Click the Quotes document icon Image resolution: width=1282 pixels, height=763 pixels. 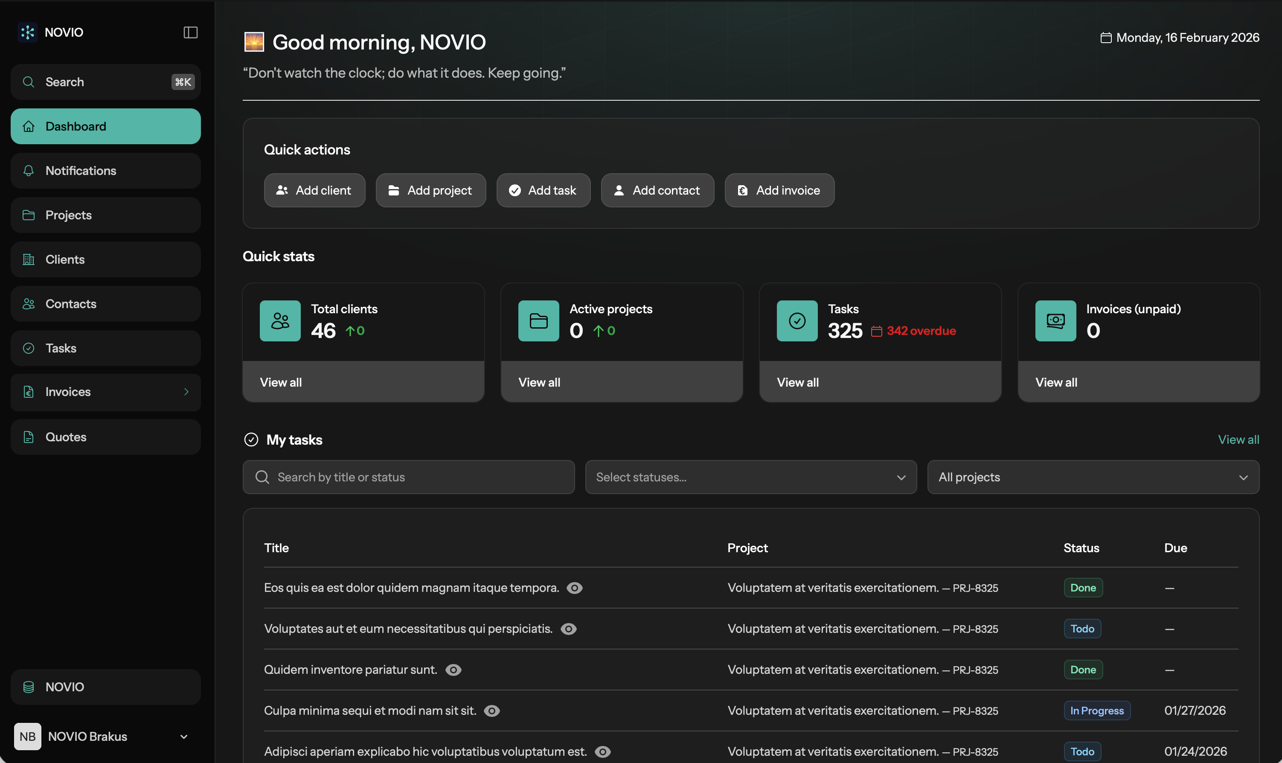(28, 437)
